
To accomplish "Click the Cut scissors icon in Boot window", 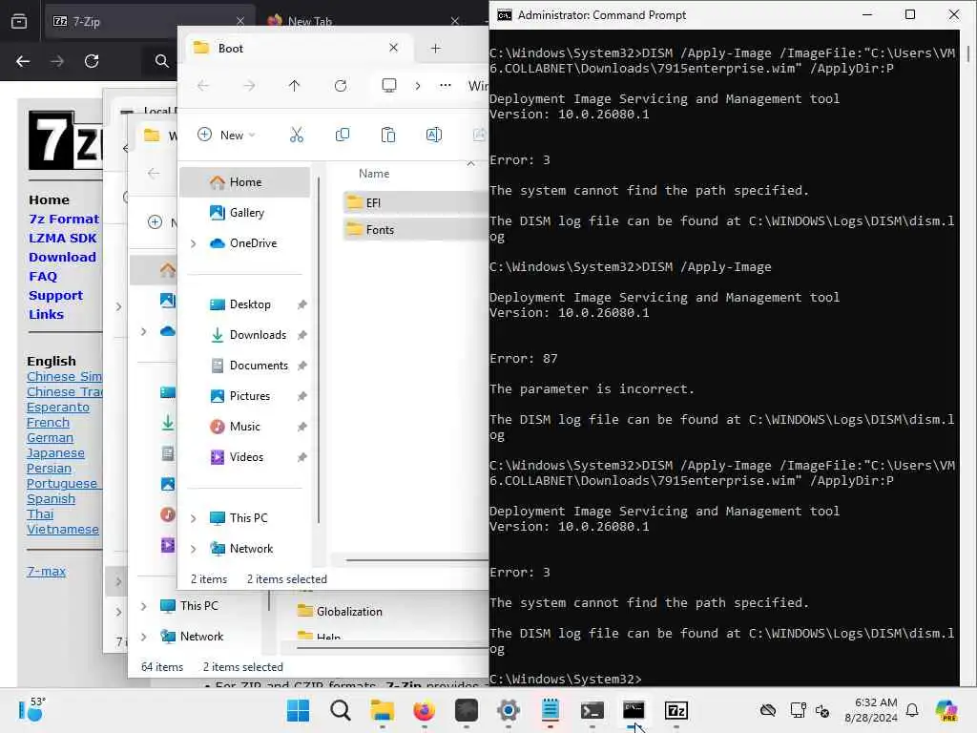I will (297, 135).
